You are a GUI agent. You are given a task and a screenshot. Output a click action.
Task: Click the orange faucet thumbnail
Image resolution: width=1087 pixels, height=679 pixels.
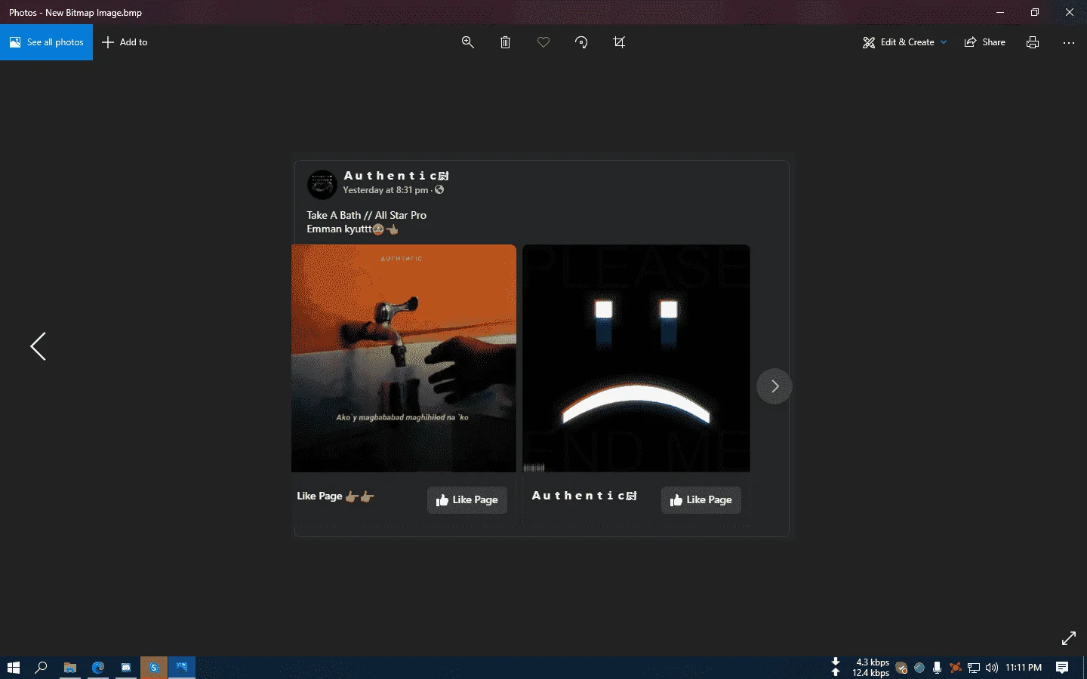pos(404,358)
